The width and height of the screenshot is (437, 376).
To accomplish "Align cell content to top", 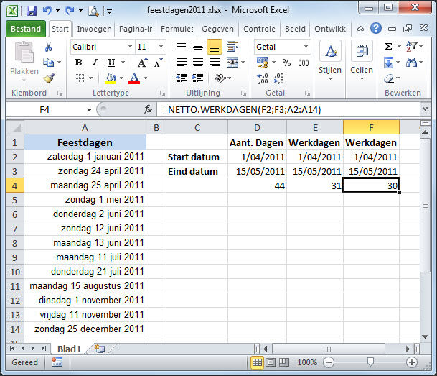I will [182, 46].
